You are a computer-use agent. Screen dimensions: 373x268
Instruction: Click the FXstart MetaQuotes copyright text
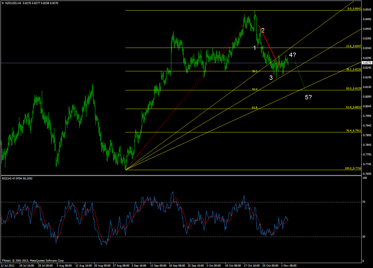tap(33, 260)
